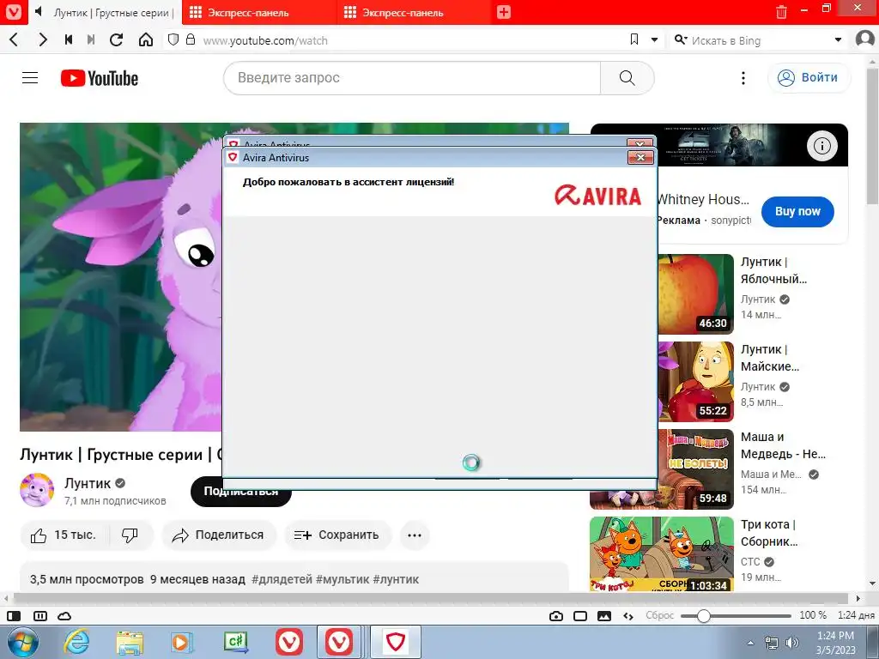
Task: Focus the Введите запрос search box
Action: pos(412,78)
